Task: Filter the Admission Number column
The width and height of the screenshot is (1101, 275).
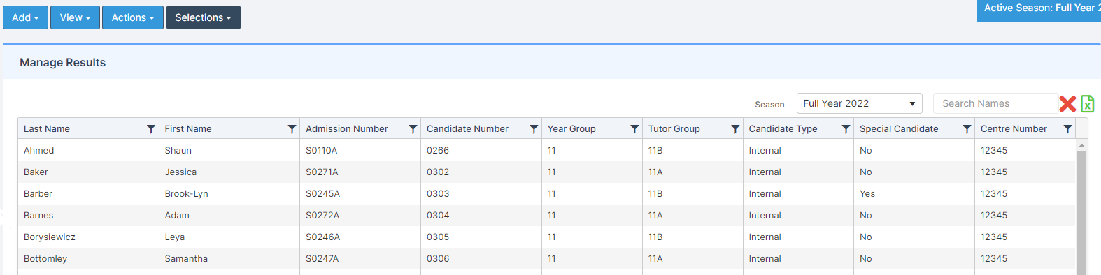Action: pos(413,129)
